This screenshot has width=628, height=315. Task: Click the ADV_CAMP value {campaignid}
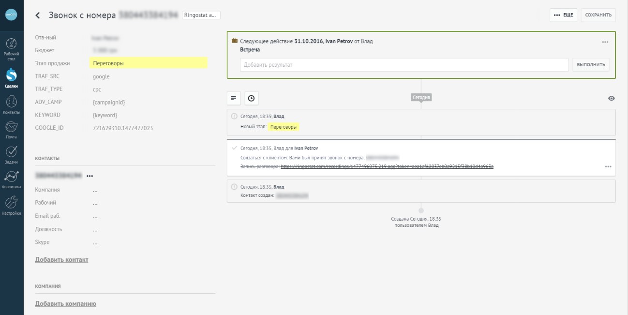click(109, 103)
